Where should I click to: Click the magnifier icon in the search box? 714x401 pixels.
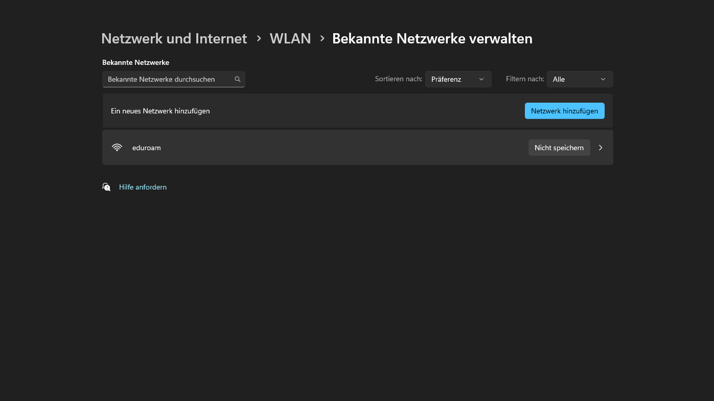238,79
